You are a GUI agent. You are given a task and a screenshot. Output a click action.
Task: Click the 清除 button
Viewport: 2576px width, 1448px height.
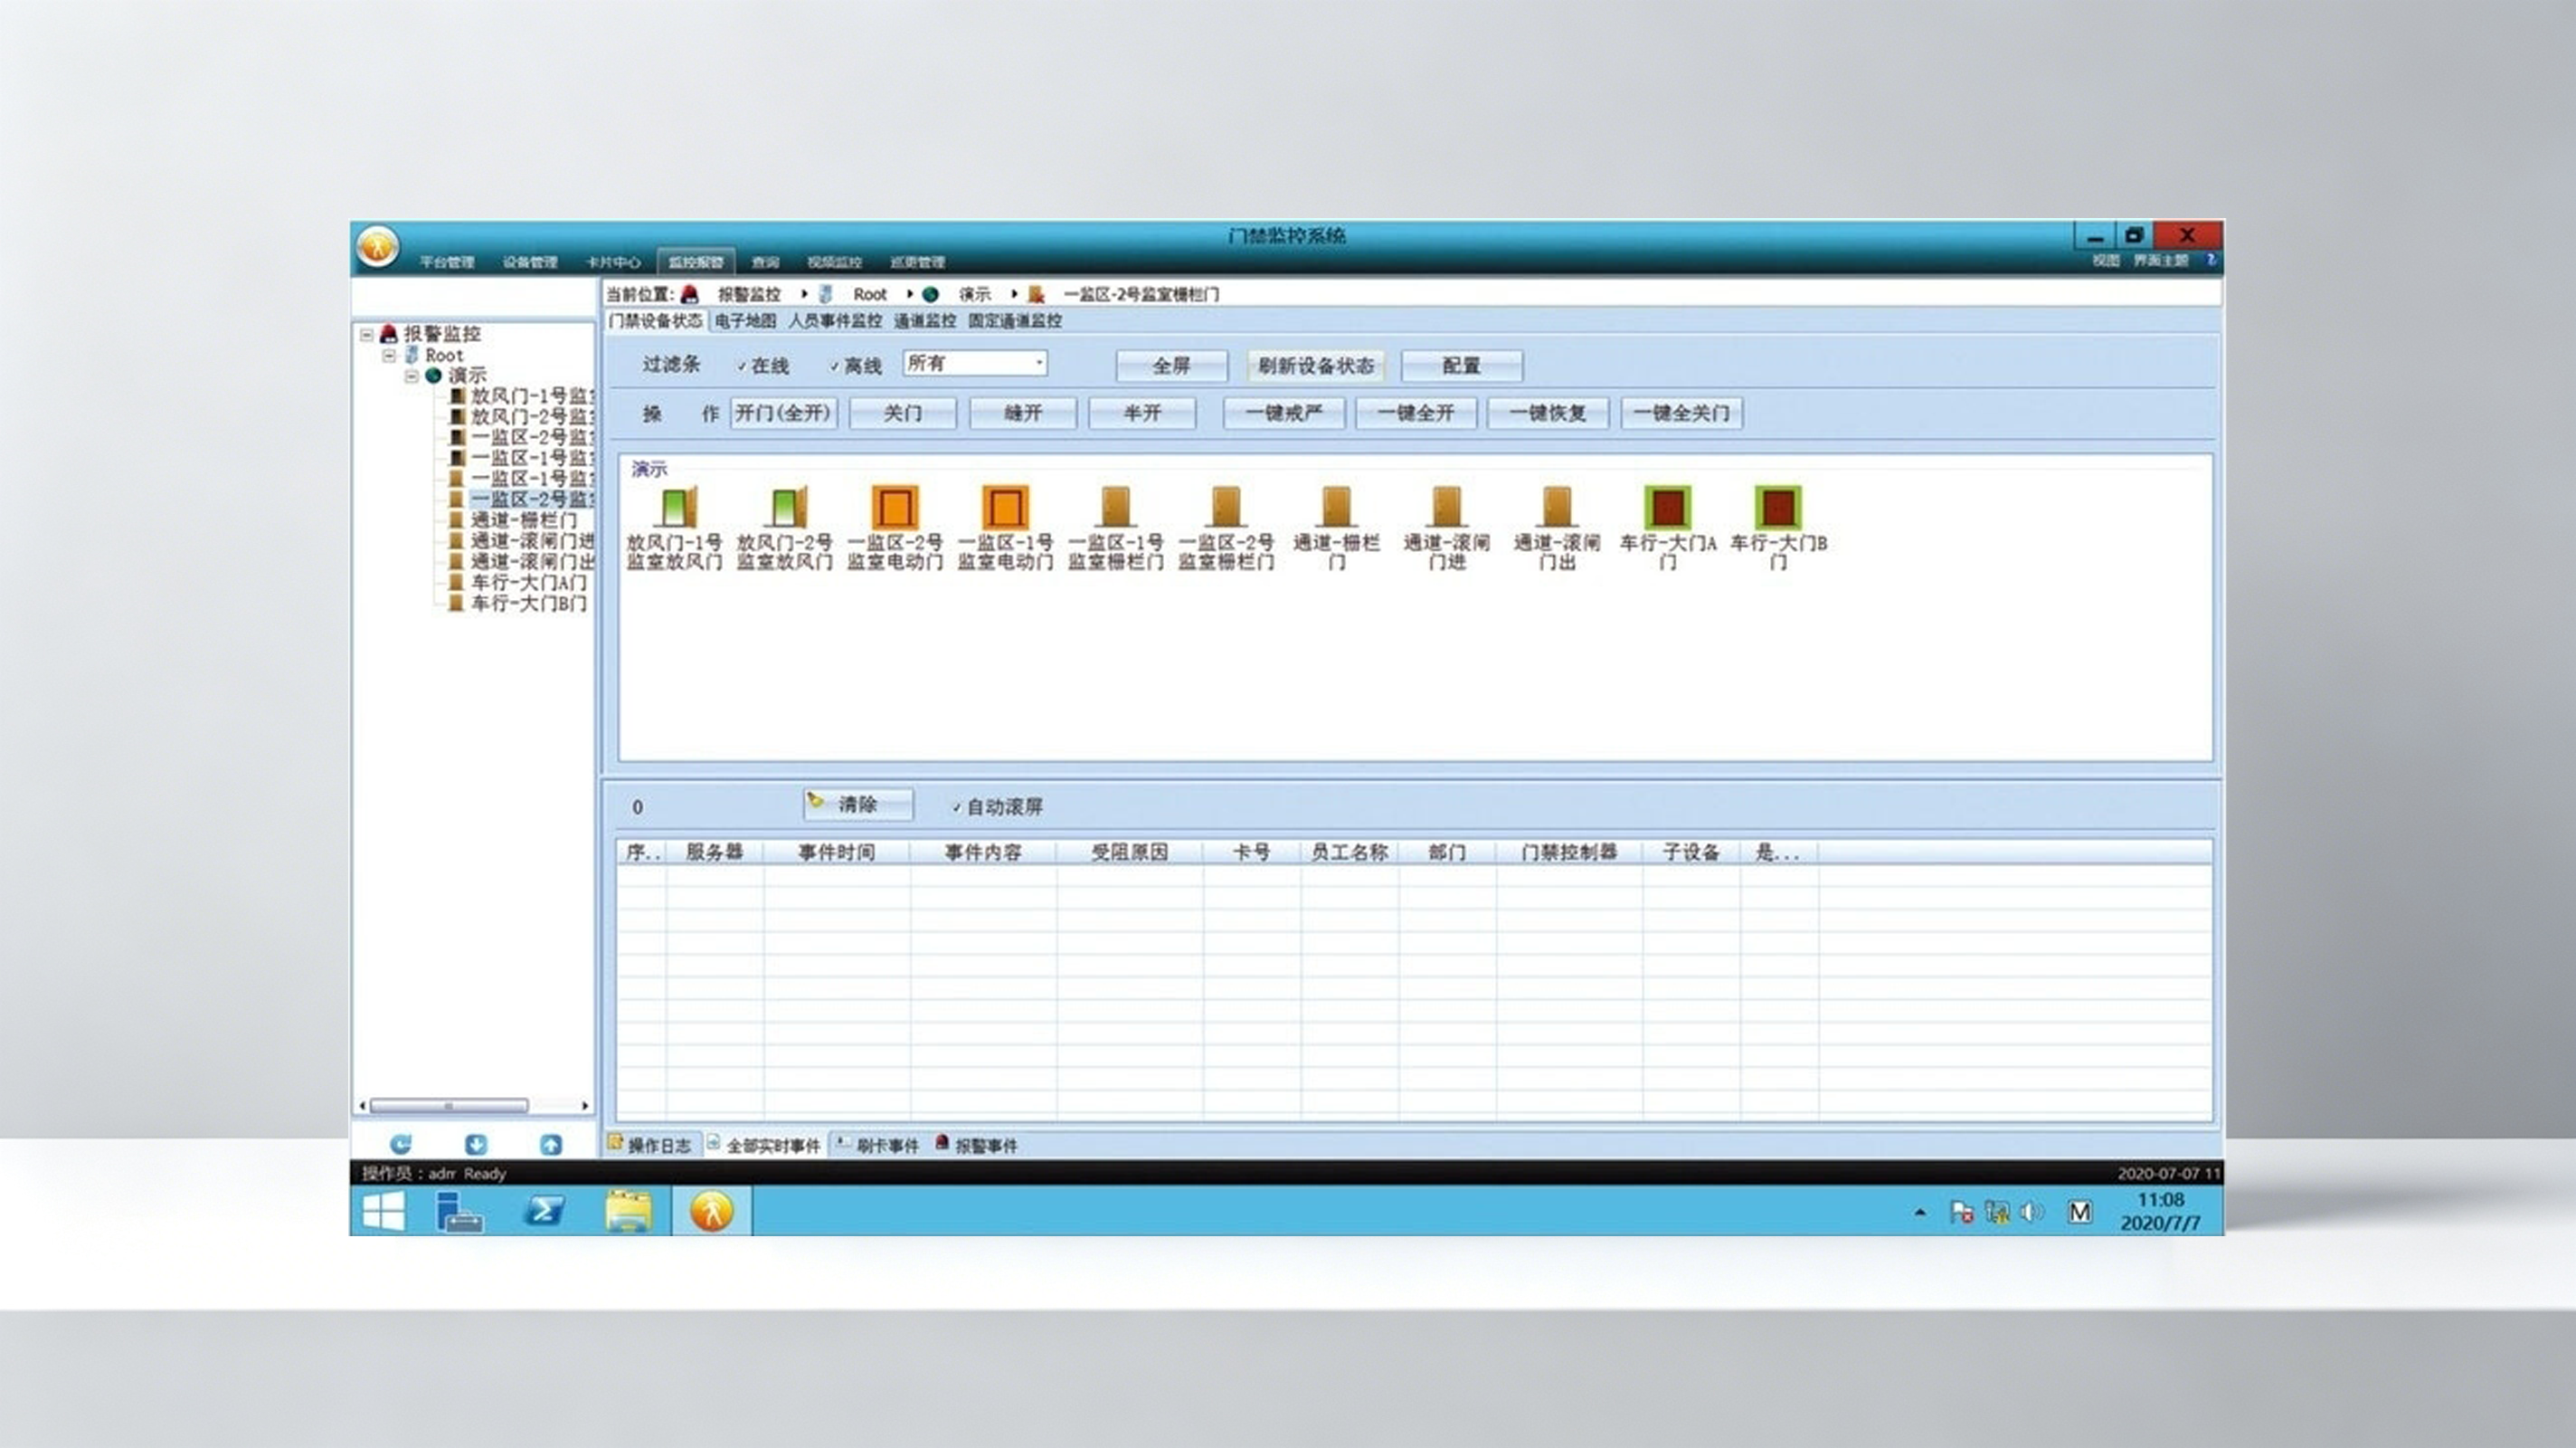tap(858, 805)
